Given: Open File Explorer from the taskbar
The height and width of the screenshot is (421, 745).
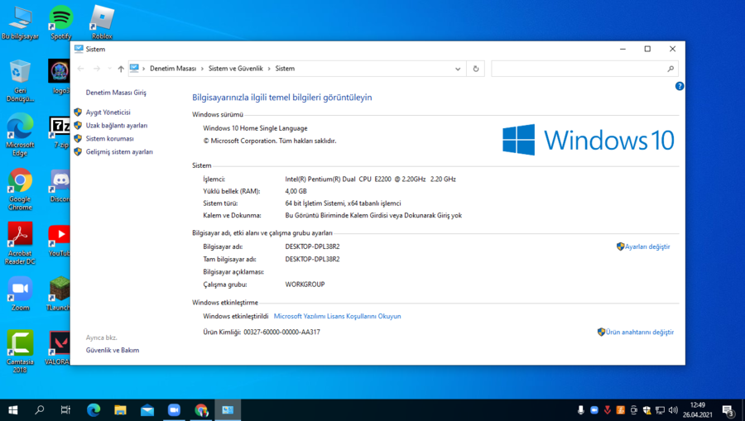Looking at the screenshot, I should (x=120, y=410).
